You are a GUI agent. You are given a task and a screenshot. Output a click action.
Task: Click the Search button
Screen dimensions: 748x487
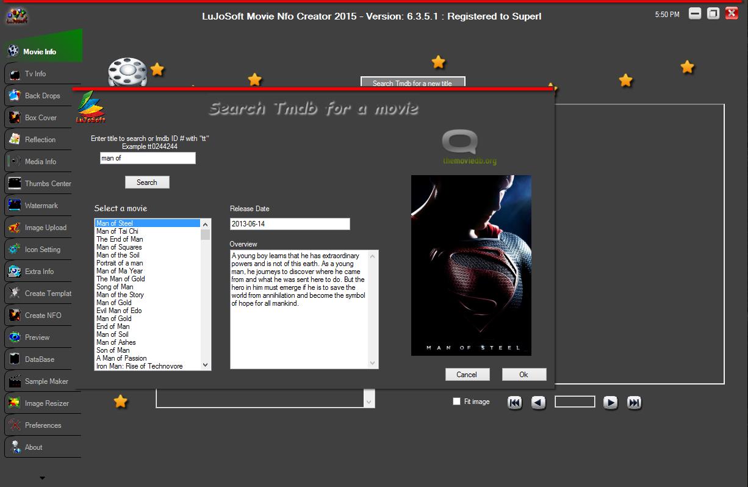click(x=147, y=182)
